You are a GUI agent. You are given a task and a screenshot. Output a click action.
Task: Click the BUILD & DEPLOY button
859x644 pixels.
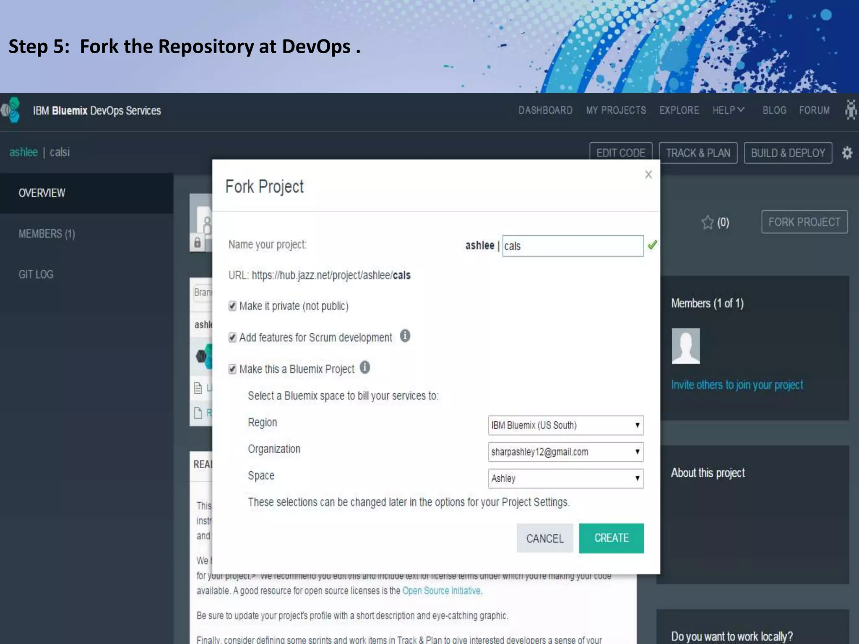click(x=788, y=153)
